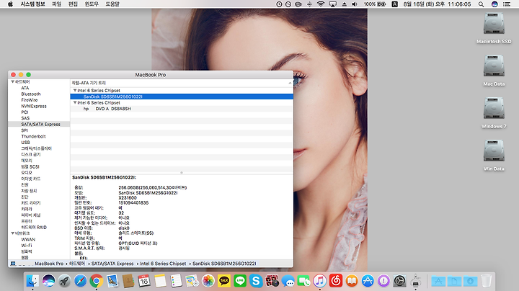This screenshot has height=291, width=519.
Task: Open the 편집 menu
Action: 73,4
